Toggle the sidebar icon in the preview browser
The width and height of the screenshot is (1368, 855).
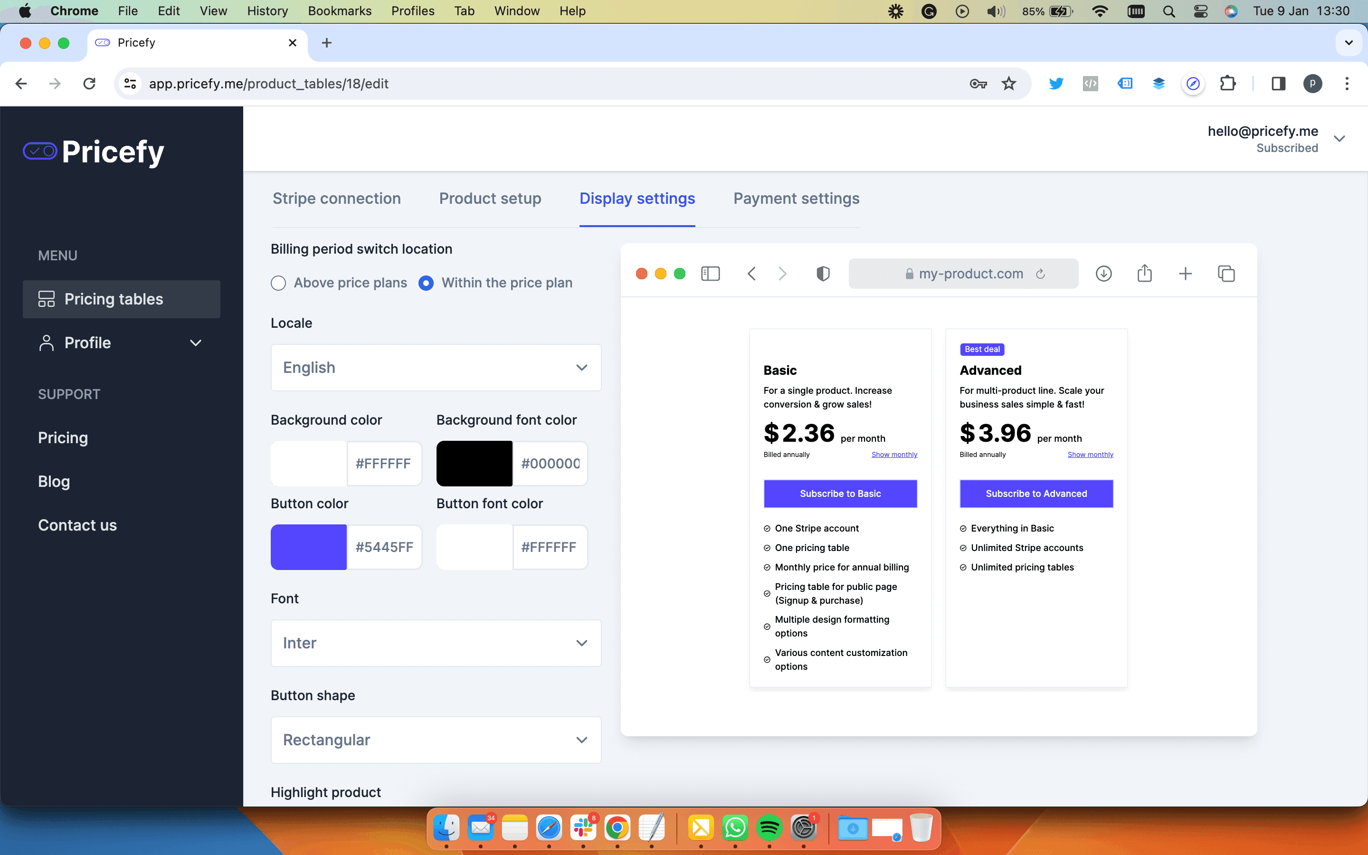pos(711,274)
